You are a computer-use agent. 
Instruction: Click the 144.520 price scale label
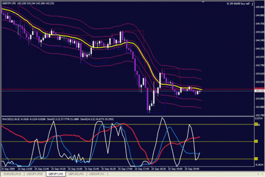(260, 32)
